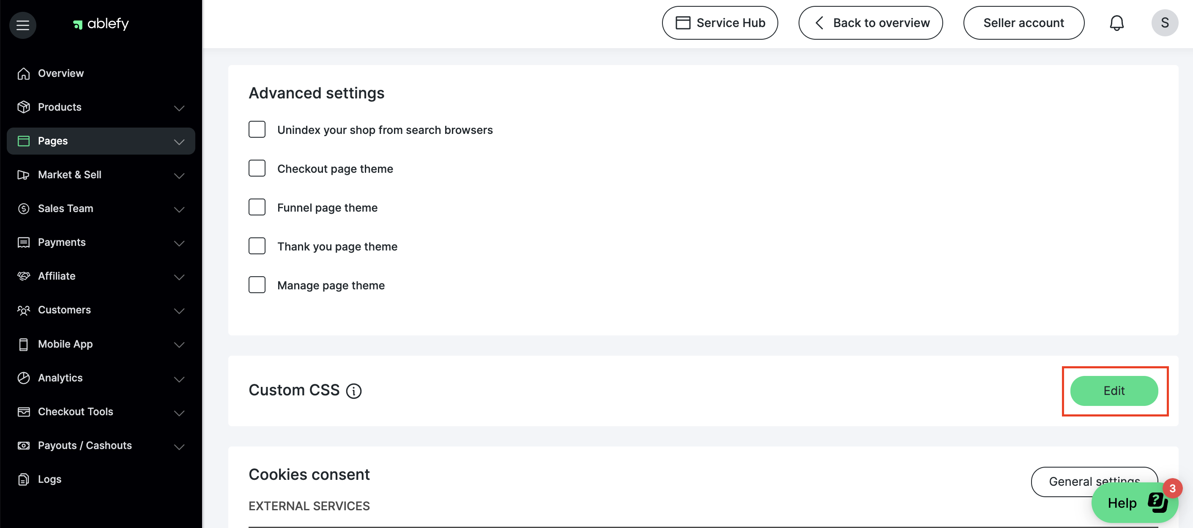Click the Custom CSS heading
Image resolution: width=1193 pixels, height=528 pixels.
pyautogui.click(x=294, y=390)
